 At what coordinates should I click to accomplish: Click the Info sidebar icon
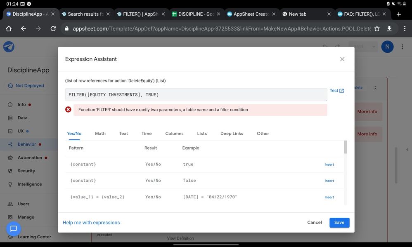click(10, 104)
